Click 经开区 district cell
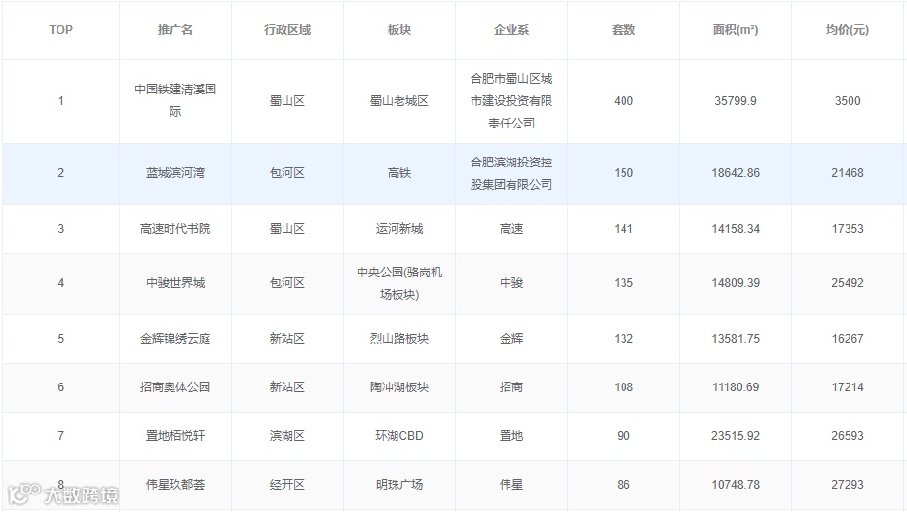Screen dimensions: 907x512 [x=287, y=485]
